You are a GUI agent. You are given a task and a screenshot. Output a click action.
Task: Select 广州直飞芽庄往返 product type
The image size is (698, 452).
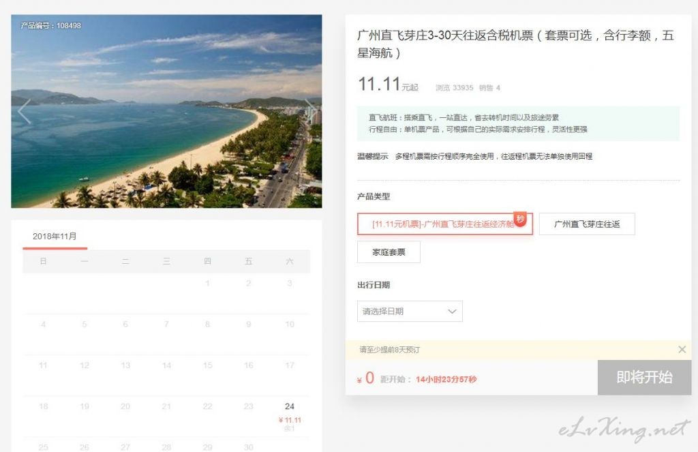tap(587, 224)
